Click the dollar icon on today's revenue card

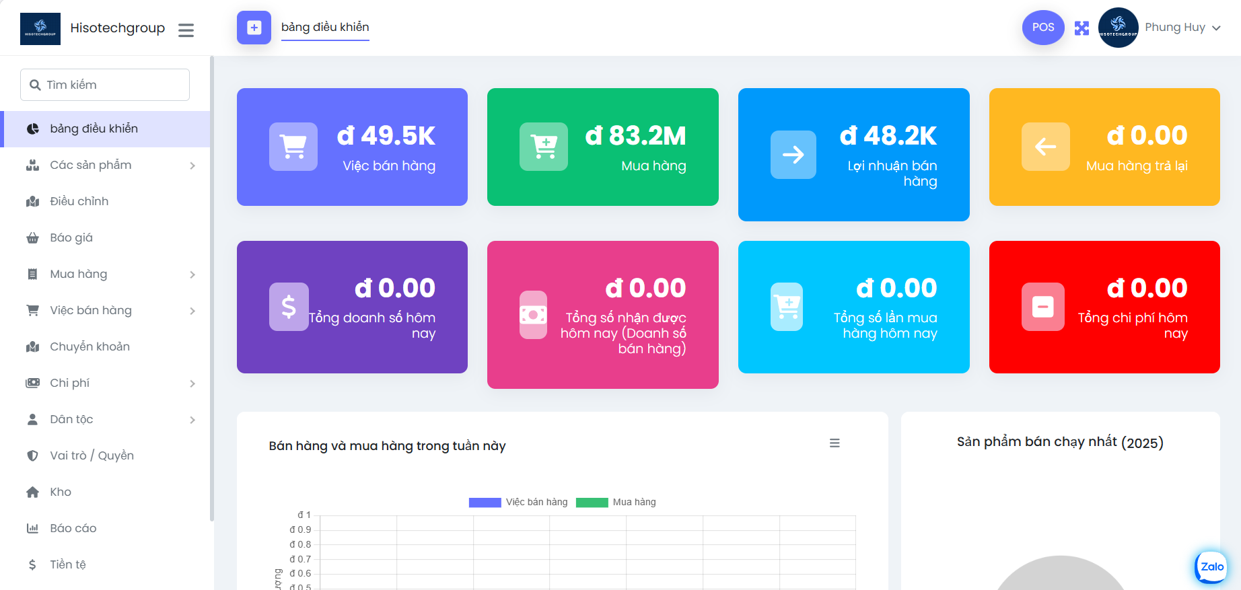289,307
